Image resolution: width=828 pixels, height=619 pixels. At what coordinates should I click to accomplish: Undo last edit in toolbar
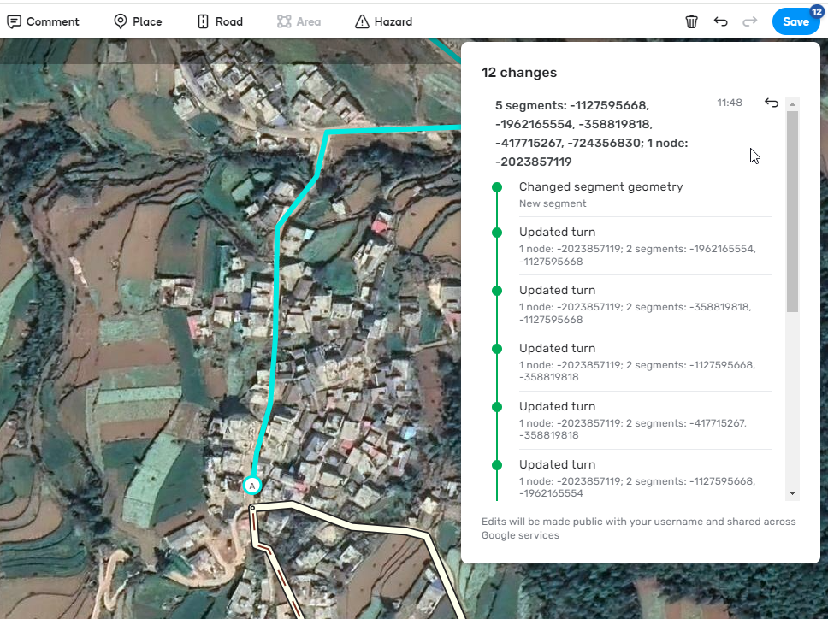pos(720,21)
